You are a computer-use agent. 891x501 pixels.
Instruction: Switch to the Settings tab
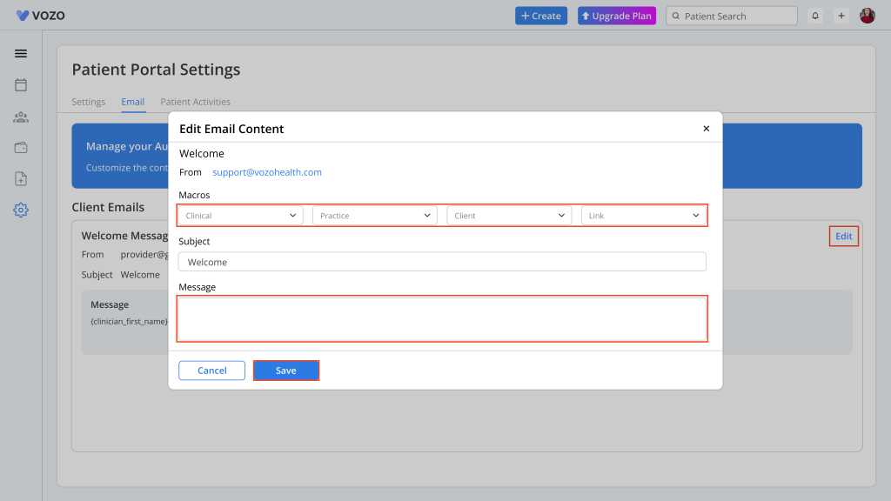(89, 102)
